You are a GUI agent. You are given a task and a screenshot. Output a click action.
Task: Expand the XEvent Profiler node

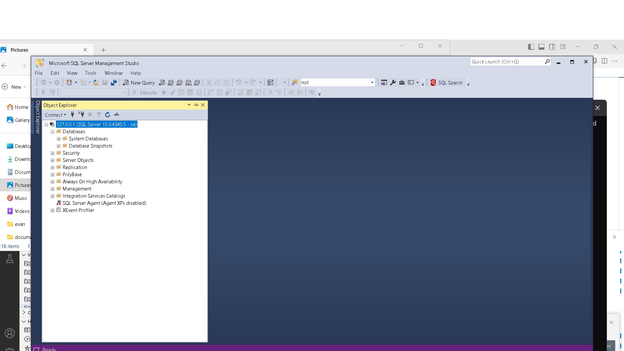52,210
